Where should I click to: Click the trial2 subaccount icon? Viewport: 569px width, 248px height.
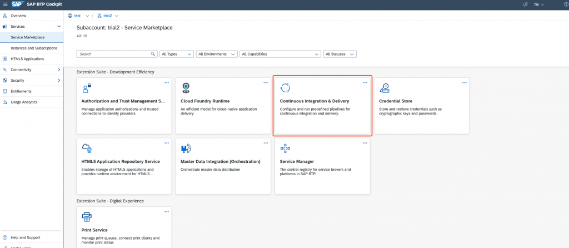99,16
